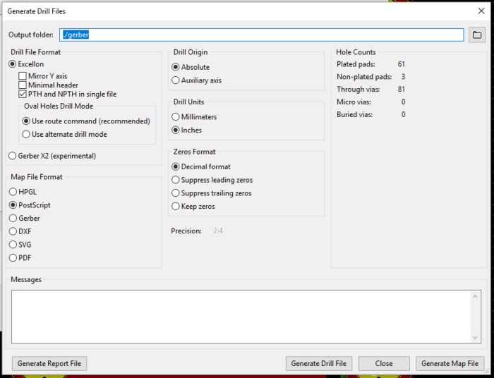Image resolution: width=494 pixels, height=378 pixels.
Task: Click Messages box scroll down arrow
Action: coord(476,338)
